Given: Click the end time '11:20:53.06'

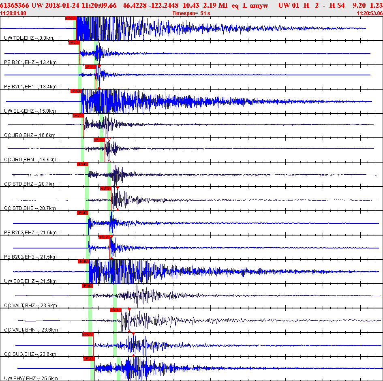Looking at the screenshot, I should tap(370, 13).
